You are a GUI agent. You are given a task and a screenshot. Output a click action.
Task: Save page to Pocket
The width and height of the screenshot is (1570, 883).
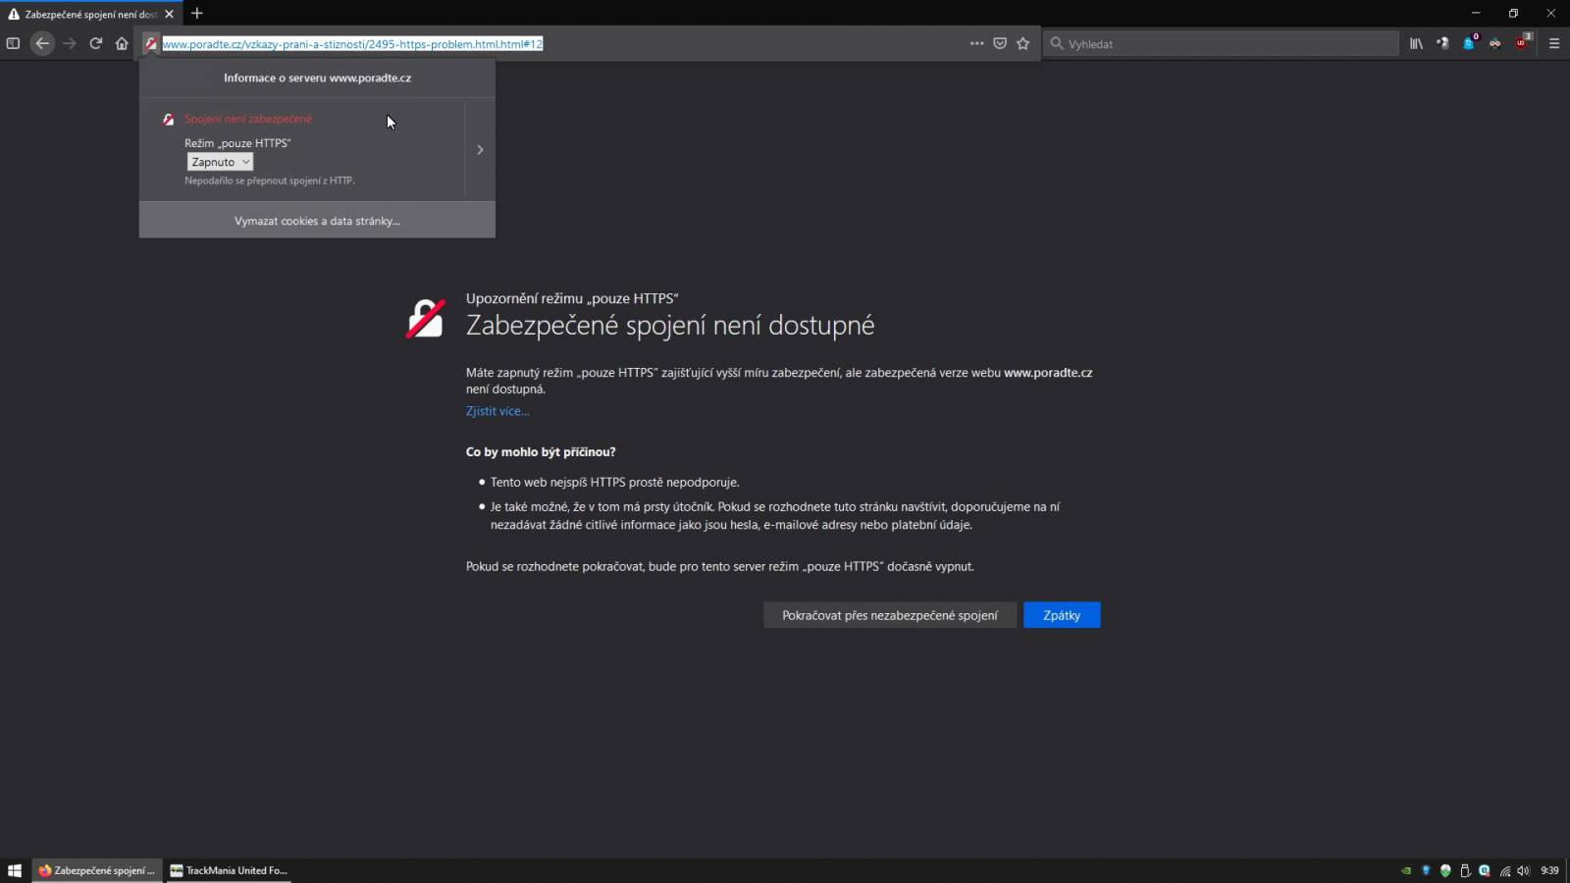tap(1000, 43)
